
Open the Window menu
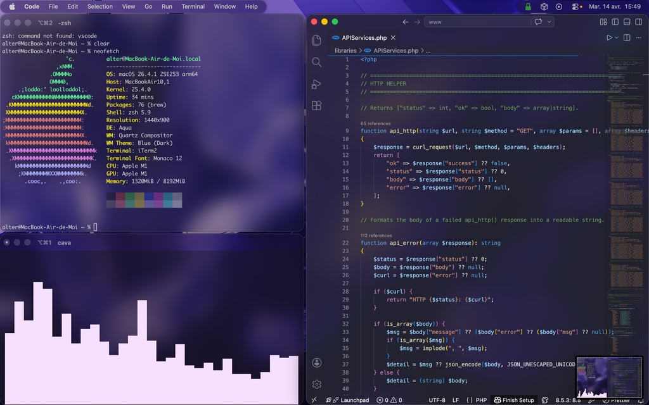pos(225,6)
